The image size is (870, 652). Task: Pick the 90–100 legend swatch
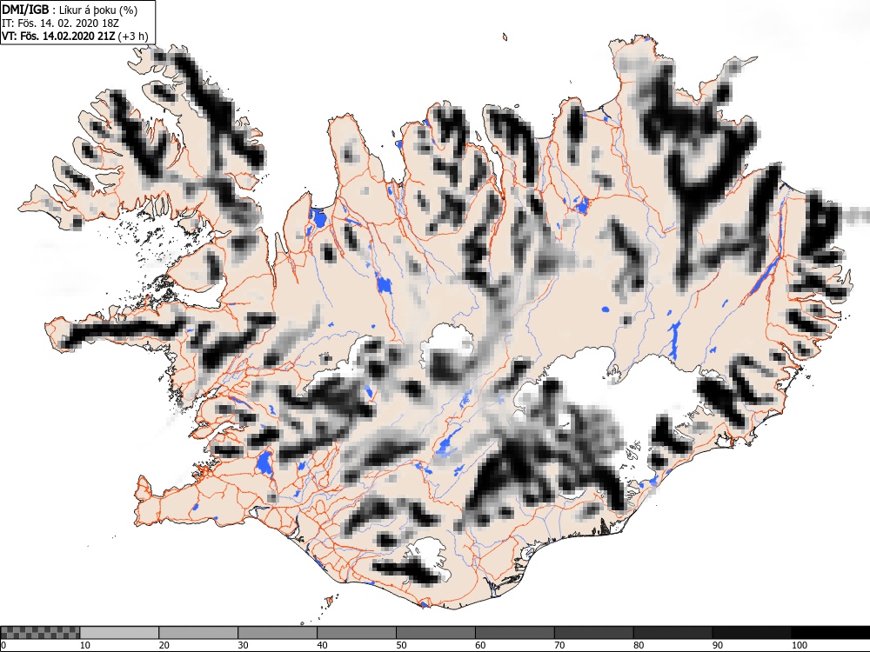click(752, 633)
